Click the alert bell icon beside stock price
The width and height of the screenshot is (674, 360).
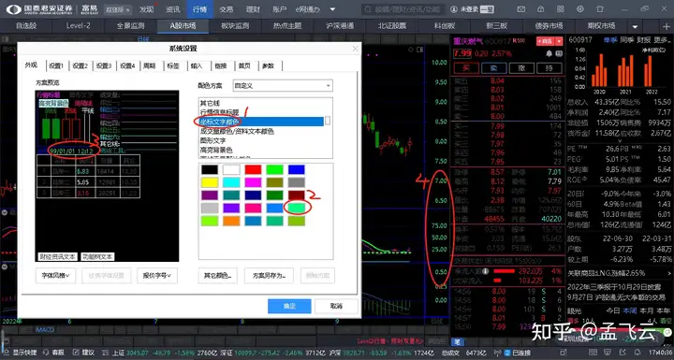(549, 53)
